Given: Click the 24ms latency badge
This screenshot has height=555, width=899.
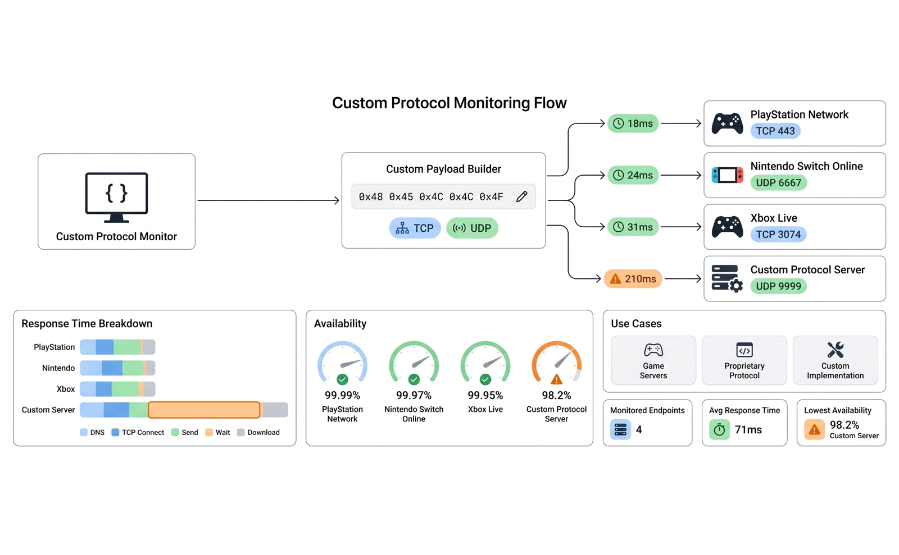Looking at the screenshot, I should pyautogui.click(x=633, y=175).
